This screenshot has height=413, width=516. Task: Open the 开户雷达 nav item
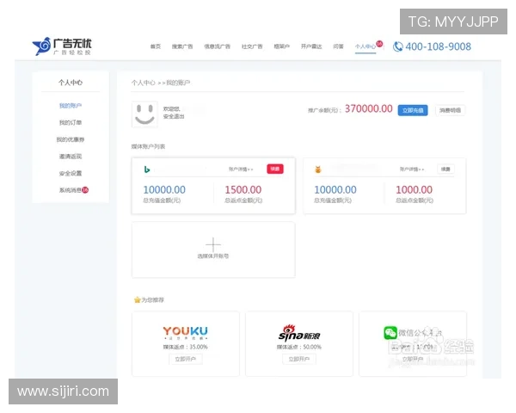pos(311,46)
